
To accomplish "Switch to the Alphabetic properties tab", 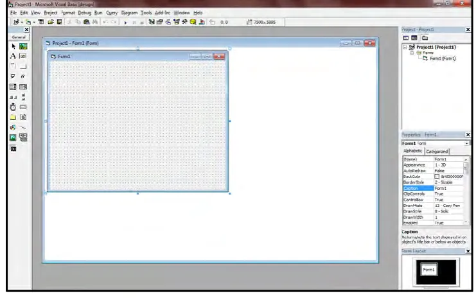I will tap(413, 151).
